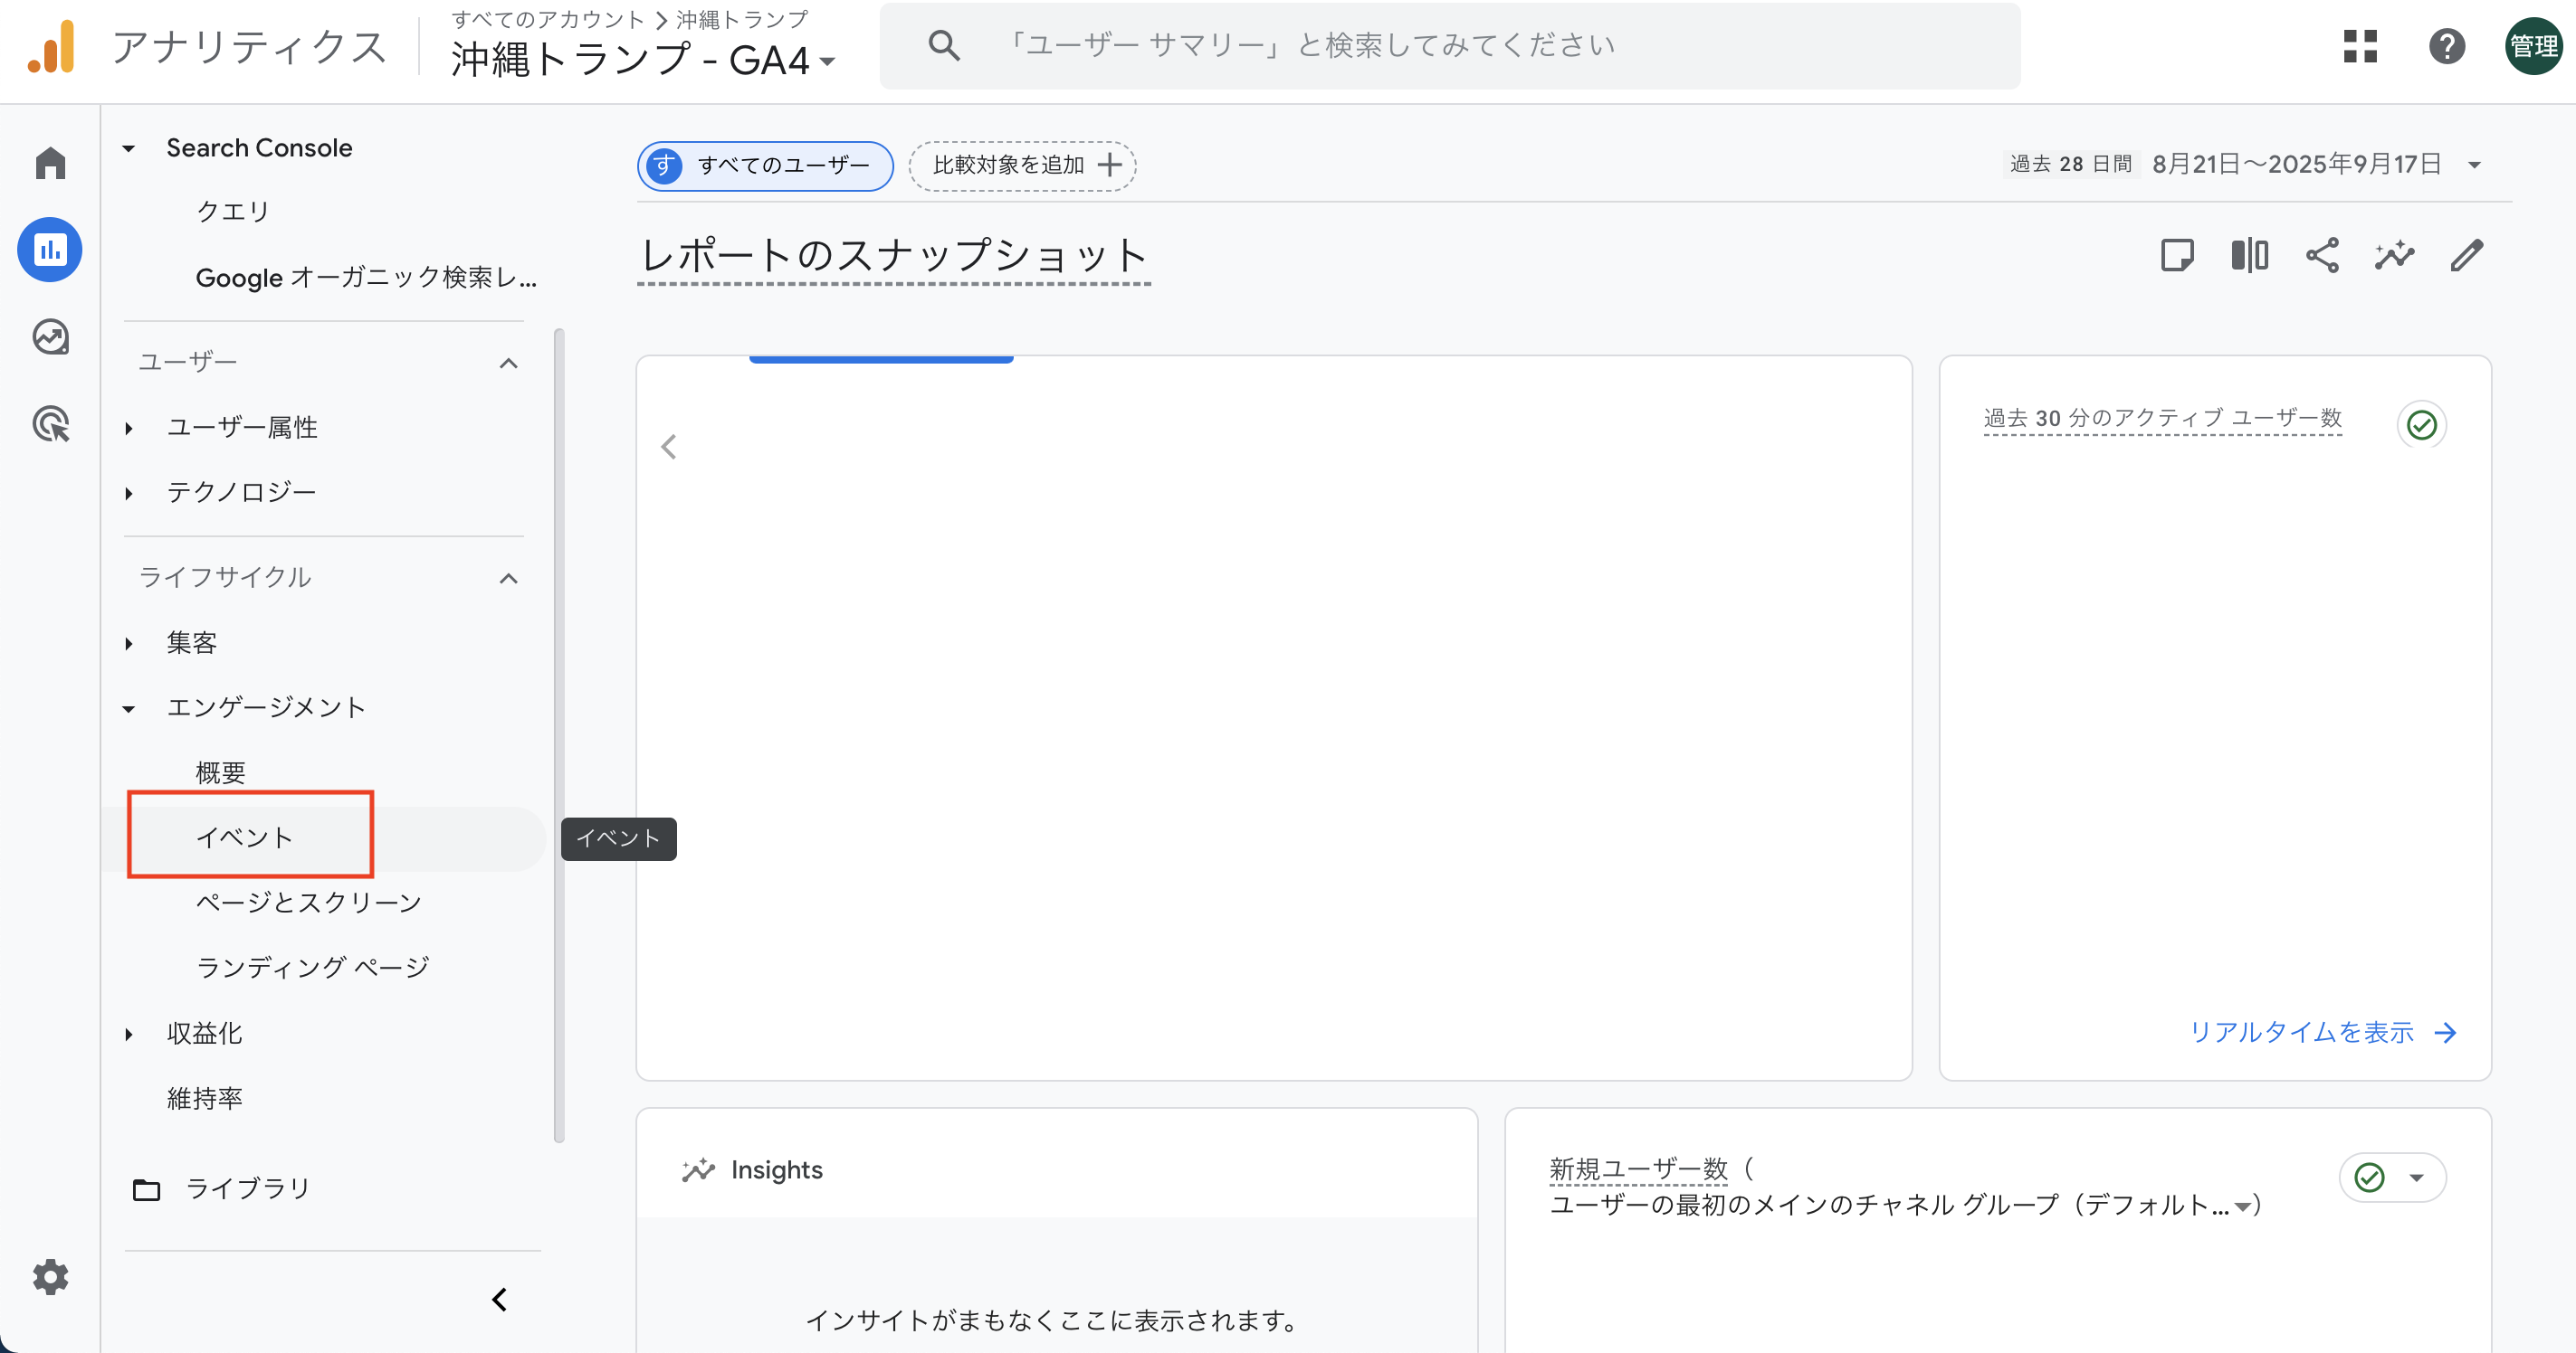Viewport: 2576px width, 1353px height.
Task: Click 比較対象を追加 button
Action: click(1022, 165)
